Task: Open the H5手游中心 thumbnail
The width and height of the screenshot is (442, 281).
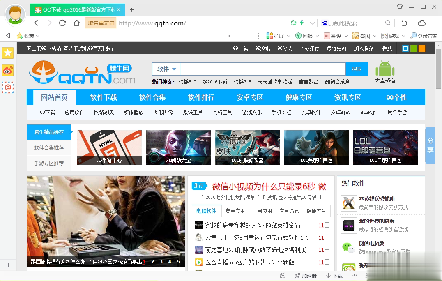Action: tap(109, 147)
